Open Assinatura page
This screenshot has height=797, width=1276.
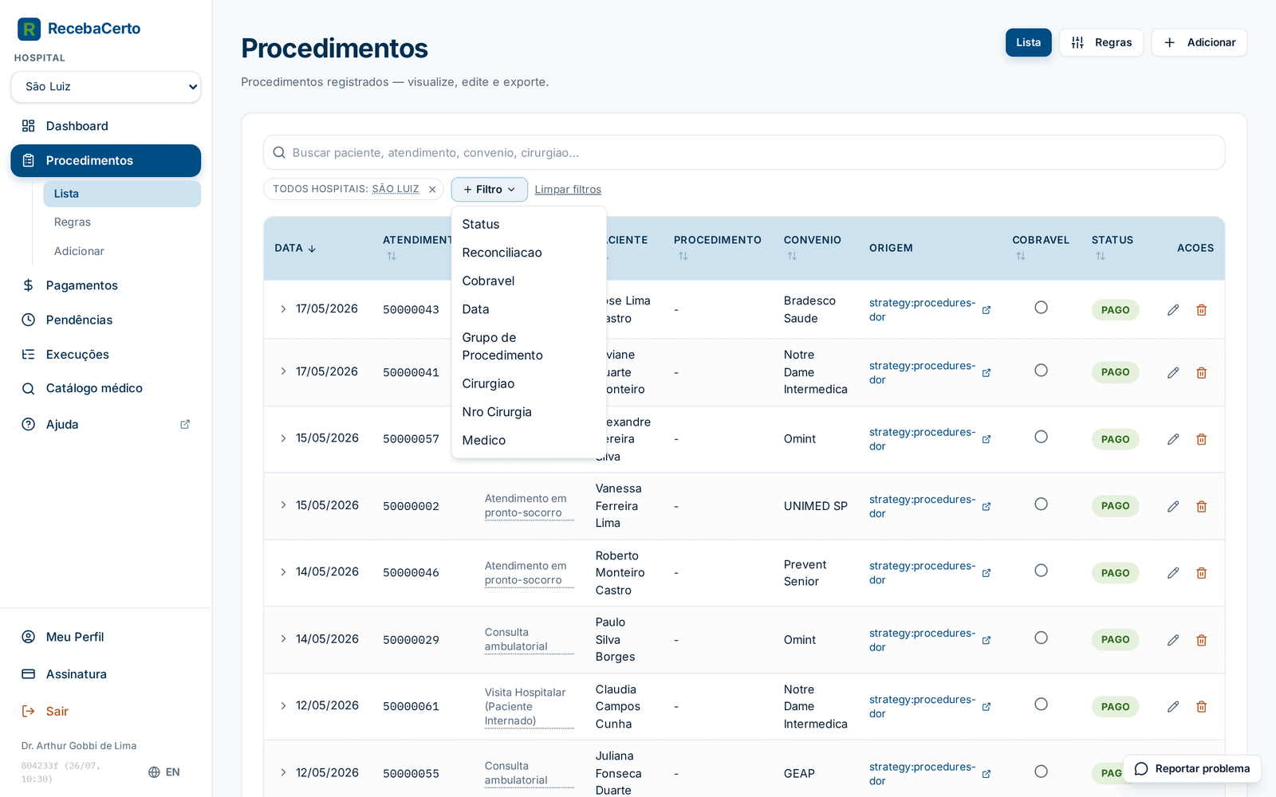[x=105, y=674]
